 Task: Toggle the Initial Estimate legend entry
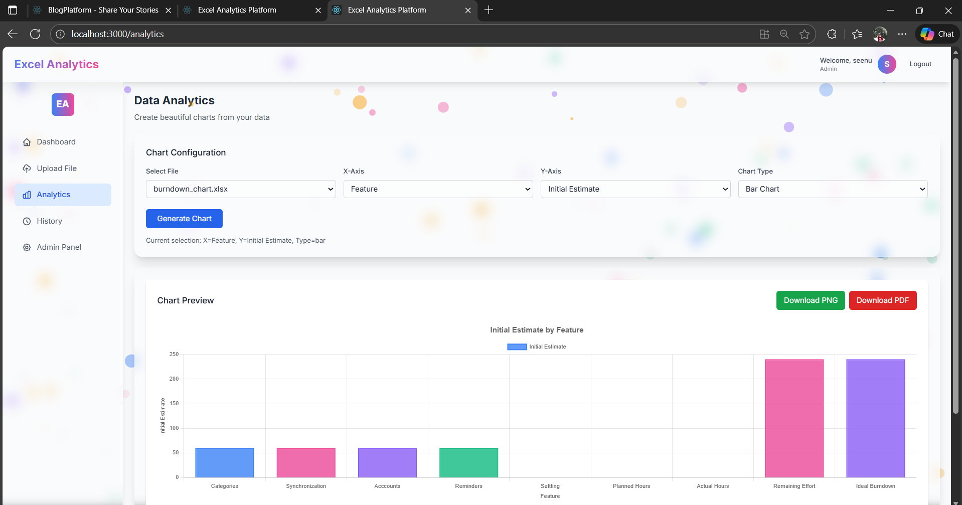pyautogui.click(x=537, y=347)
